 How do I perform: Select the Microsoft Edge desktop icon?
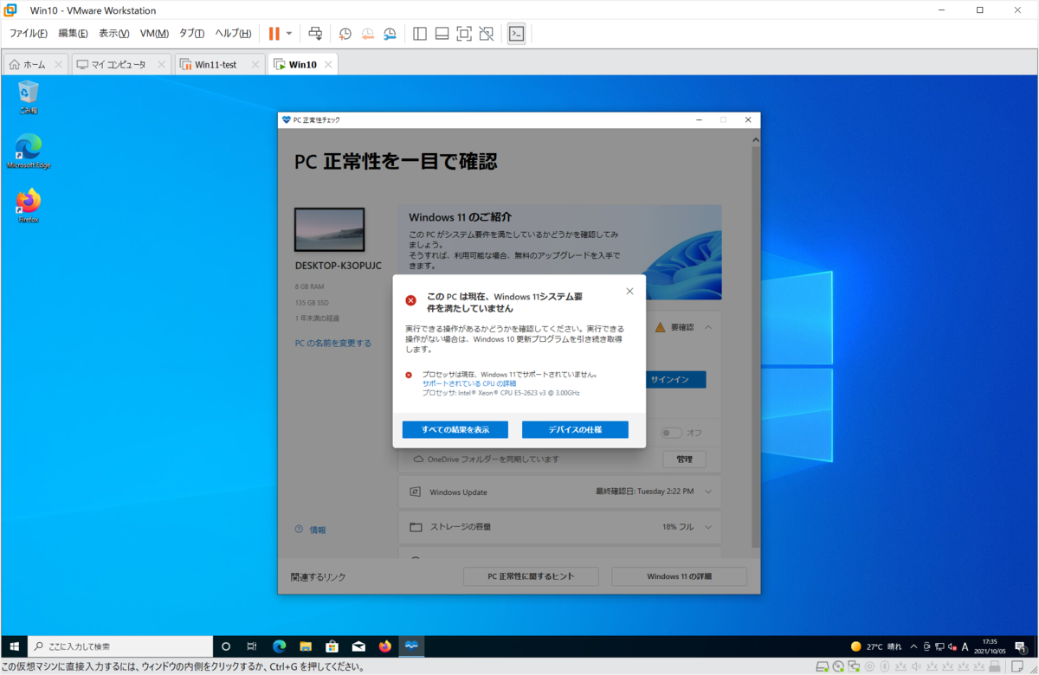coord(29,151)
